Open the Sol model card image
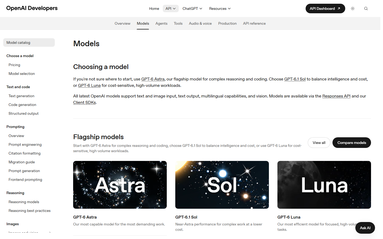Viewport: 383px width, 239px height. point(222,185)
